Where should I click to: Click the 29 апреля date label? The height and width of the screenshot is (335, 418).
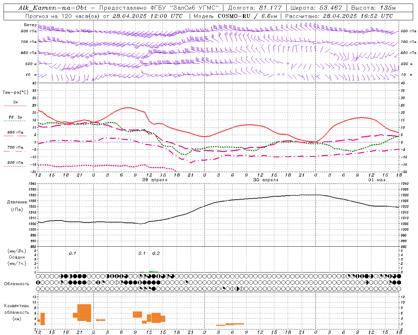(155, 180)
